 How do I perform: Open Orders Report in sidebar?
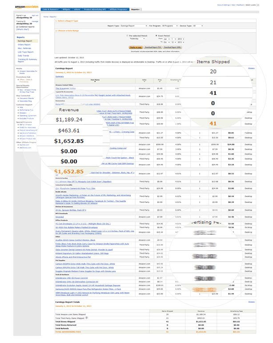tap(24, 45)
